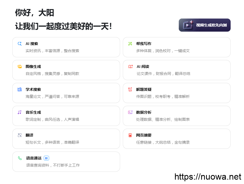Screen dimensions: 244x184
Task: Click the 网页摘要 page icon
Action: click(x=130, y=135)
